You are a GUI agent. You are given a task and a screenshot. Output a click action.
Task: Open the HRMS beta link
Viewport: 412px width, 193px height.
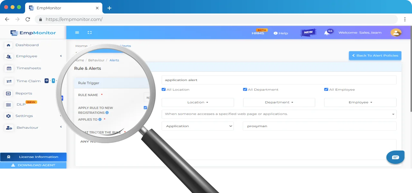click(258, 33)
